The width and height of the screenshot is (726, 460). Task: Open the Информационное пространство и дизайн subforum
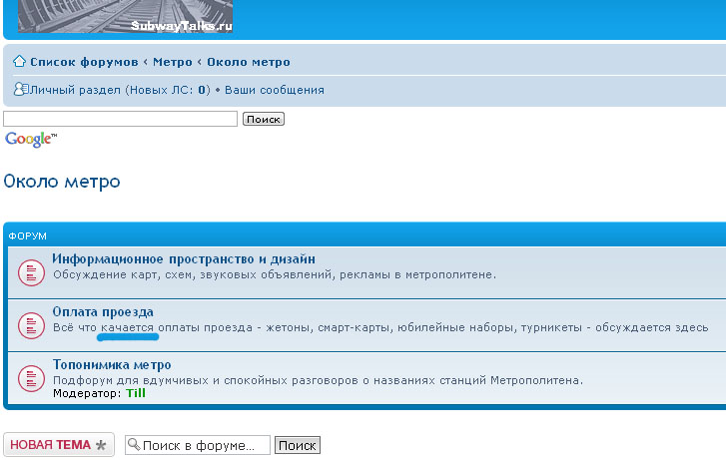point(184,259)
